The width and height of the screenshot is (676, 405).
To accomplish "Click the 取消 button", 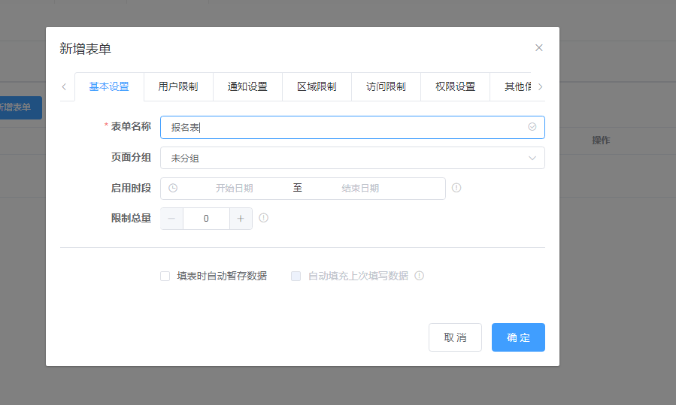I will 455,337.
